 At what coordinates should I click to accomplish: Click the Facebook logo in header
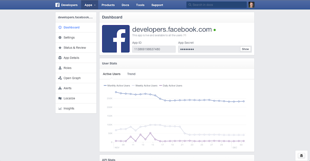[x=57, y=5]
